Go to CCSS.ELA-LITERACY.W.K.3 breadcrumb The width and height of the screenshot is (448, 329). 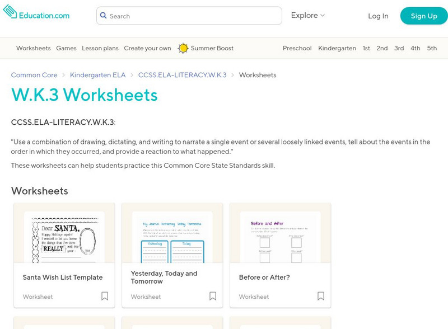183,75
